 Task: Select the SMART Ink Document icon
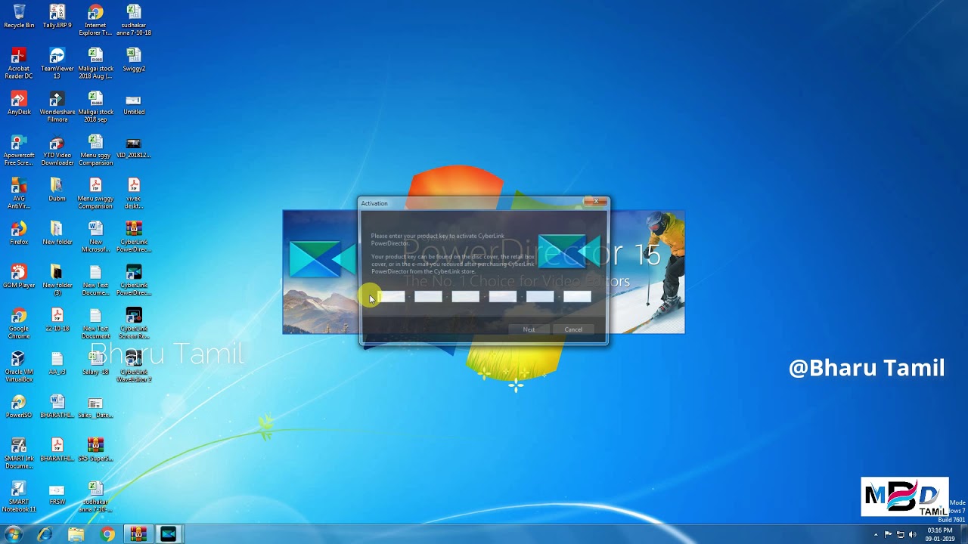pos(19,453)
